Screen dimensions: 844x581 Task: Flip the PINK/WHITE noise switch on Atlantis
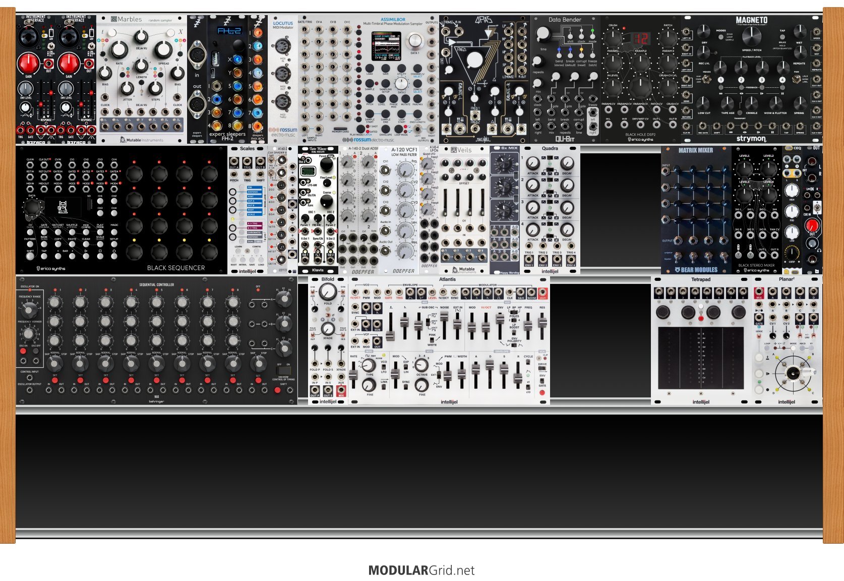pos(432,339)
